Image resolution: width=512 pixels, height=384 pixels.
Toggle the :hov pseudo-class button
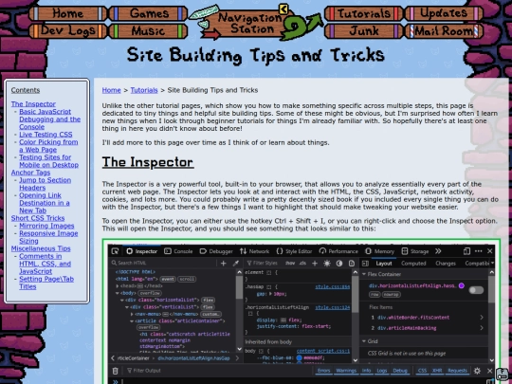[x=290, y=264]
